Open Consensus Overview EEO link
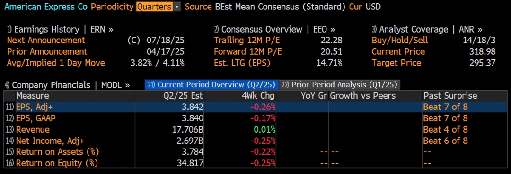Image resolution: width=511 pixels, height=174 pixels. coord(274,30)
